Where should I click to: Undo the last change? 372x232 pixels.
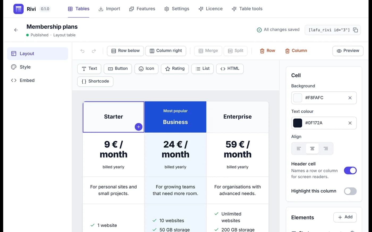tap(82, 51)
